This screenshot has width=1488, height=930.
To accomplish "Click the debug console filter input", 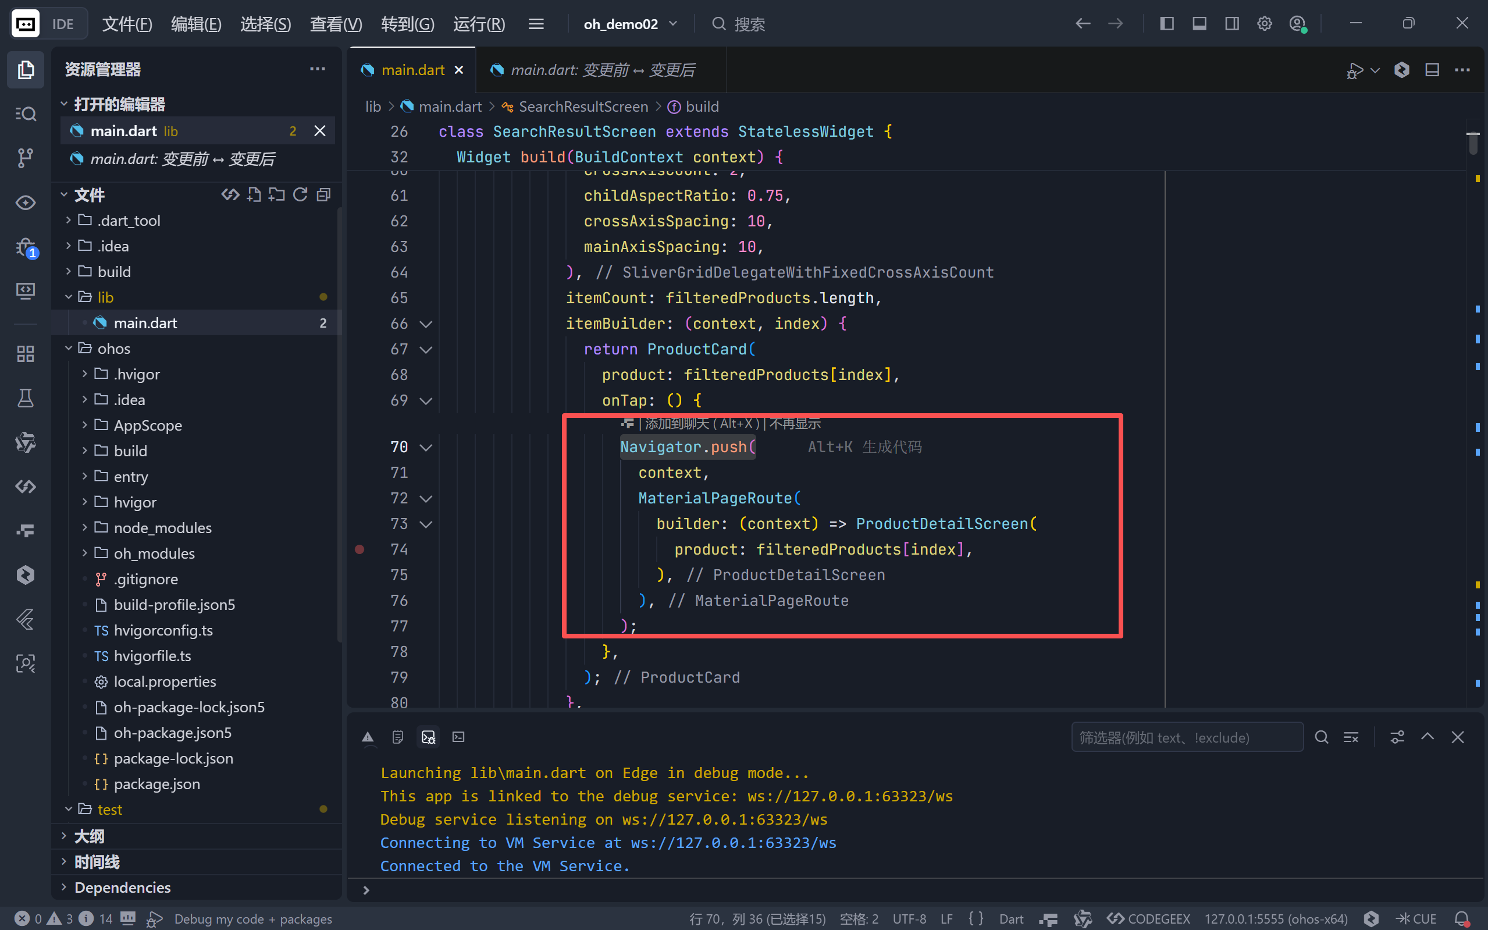I will tap(1186, 737).
